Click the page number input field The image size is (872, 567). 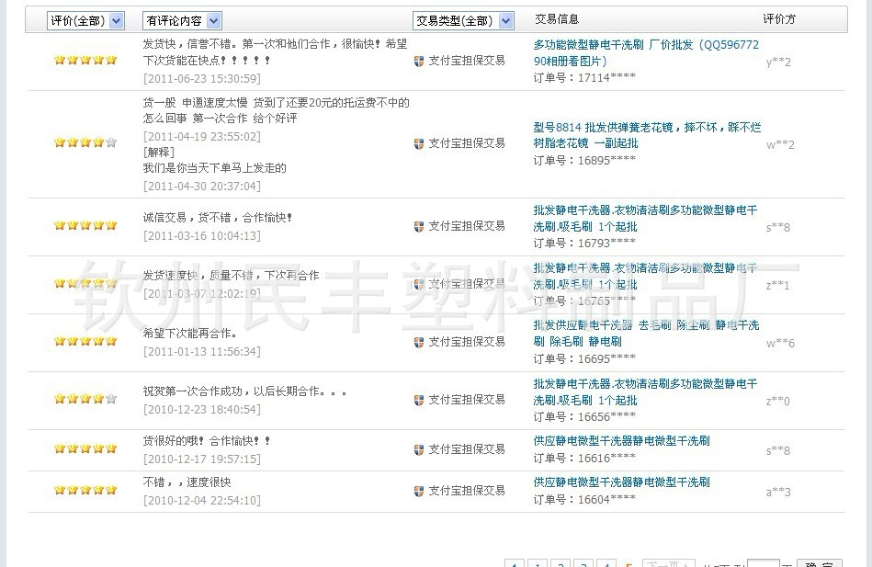(x=763, y=563)
